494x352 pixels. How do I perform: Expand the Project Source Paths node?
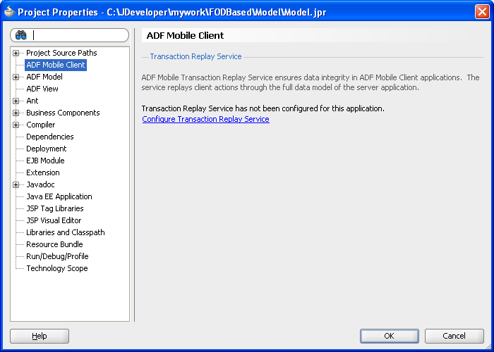pos(16,53)
